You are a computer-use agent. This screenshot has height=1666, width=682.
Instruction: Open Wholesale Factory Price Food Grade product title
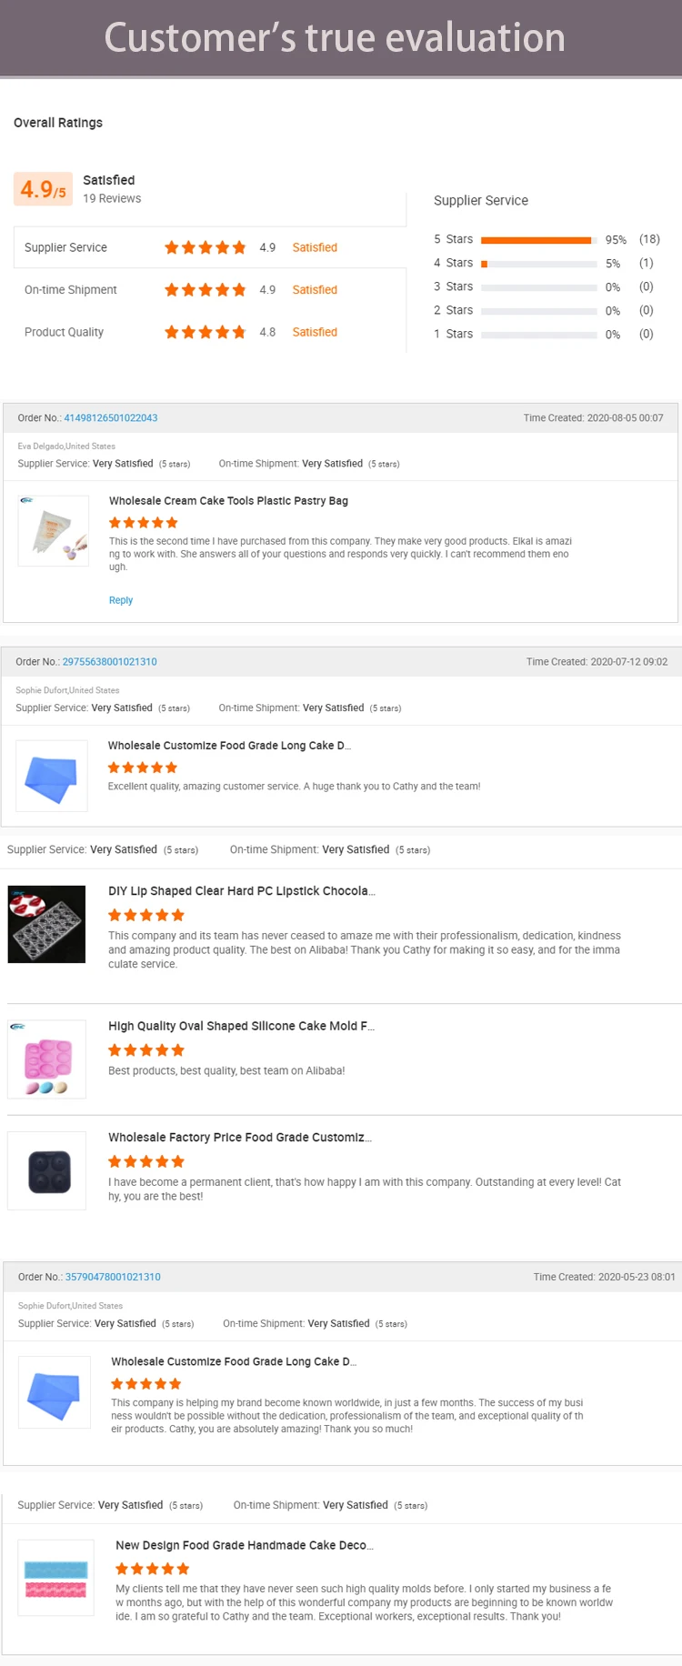[x=239, y=1138]
